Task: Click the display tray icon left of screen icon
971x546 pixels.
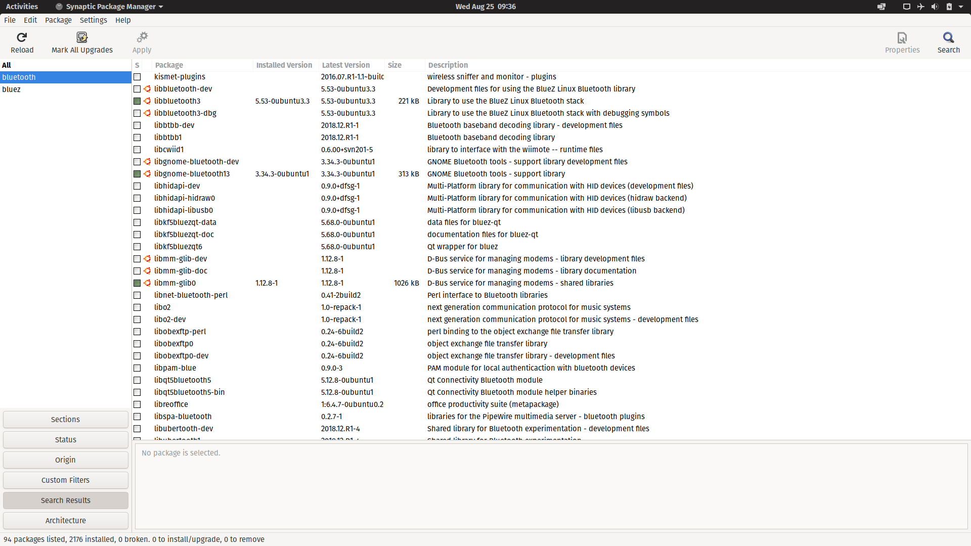Action: click(881, 7)
